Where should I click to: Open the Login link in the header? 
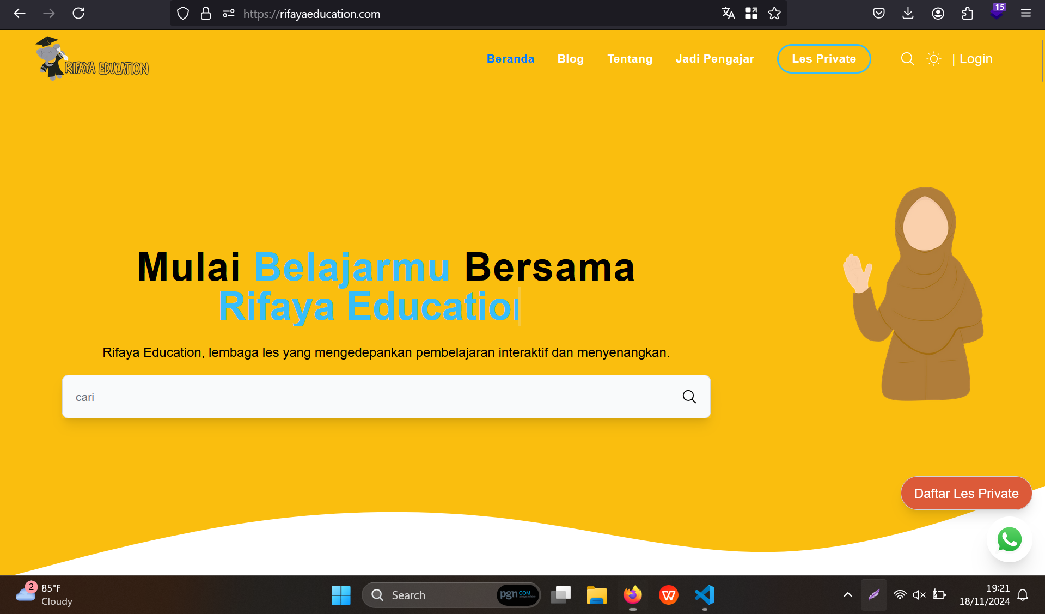[975, 59]
